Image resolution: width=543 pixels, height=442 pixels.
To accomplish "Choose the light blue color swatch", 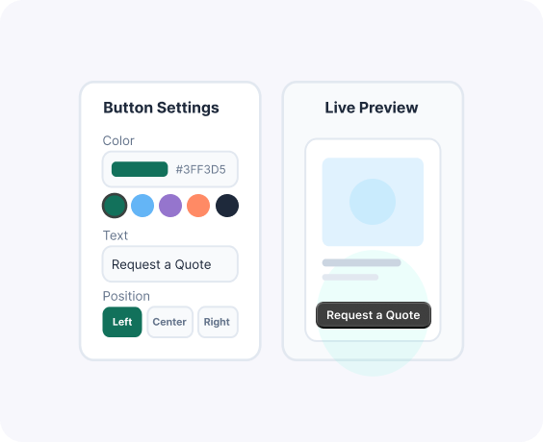I will click(x=142, y=206).
